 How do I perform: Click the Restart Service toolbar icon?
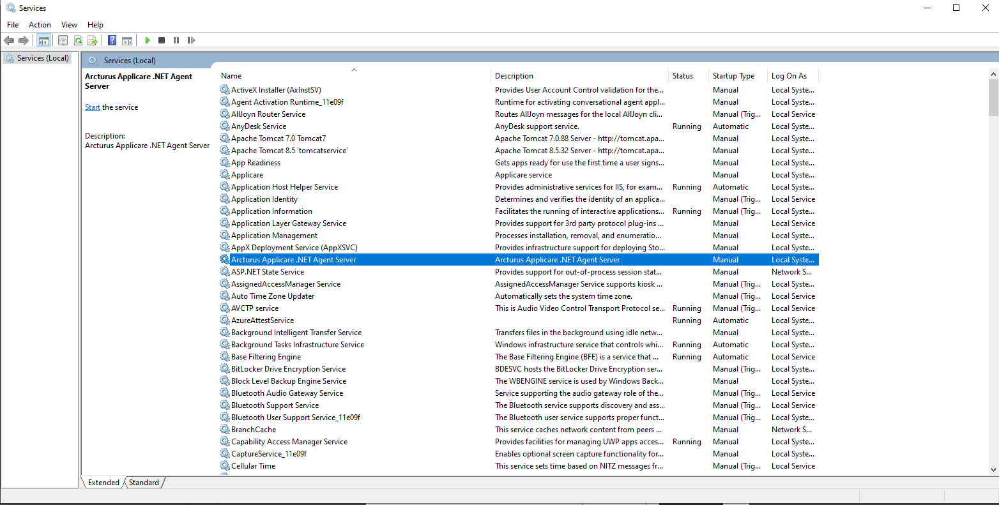[191, 40]
